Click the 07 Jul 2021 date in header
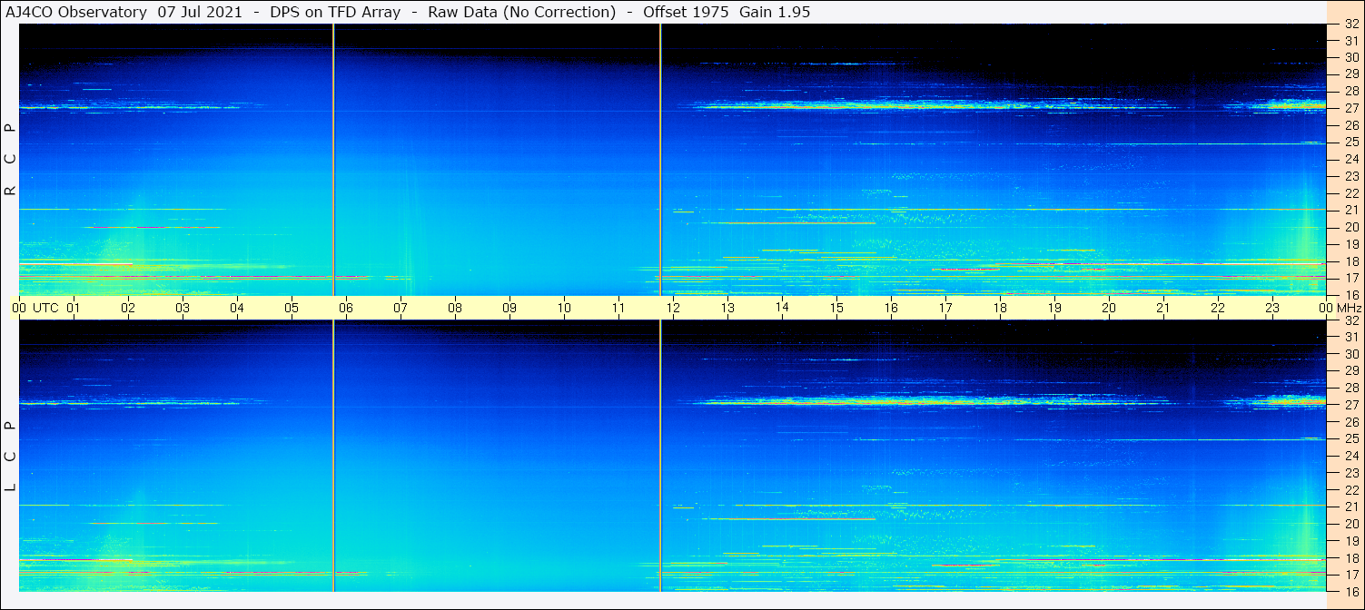This screenshot has width=1365, height=610. pyautogui.click(x=200, y=12)
